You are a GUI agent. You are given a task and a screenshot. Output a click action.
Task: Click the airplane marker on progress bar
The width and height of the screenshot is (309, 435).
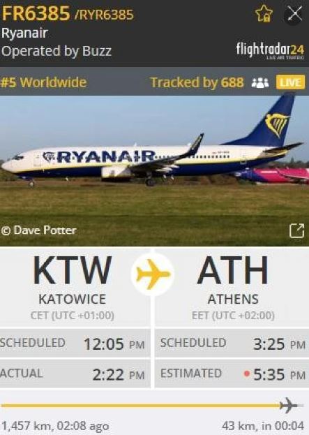pyautogui.click(x=289, y=405)
